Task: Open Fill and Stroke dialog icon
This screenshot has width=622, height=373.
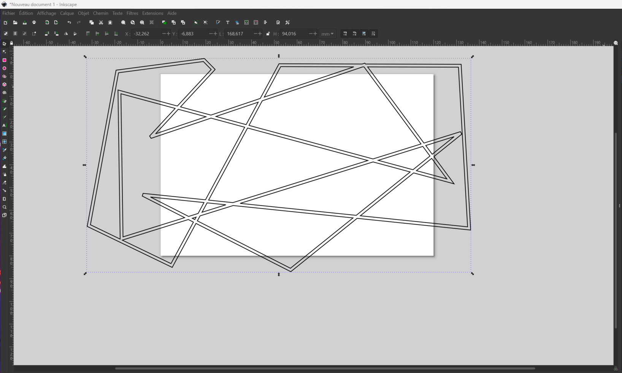Action: [218, 23]
